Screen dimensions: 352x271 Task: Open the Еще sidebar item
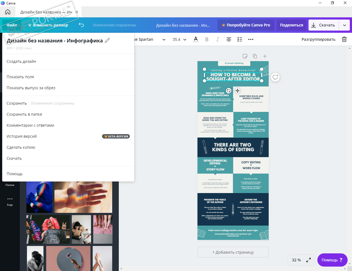pyautogui.click(x=10, y=201)
